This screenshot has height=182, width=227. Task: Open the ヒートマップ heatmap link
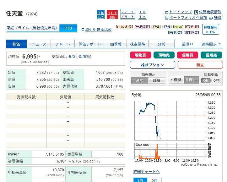click(x=181, y=12)
